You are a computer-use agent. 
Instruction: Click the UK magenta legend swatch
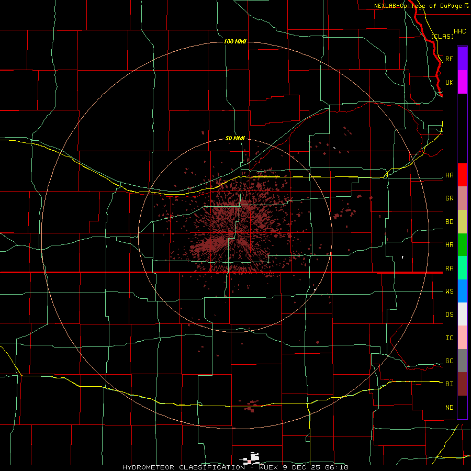pyautogui.click(x=462, y=82)
